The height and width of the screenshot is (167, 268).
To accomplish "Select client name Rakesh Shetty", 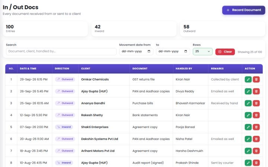I will point(92,115).
